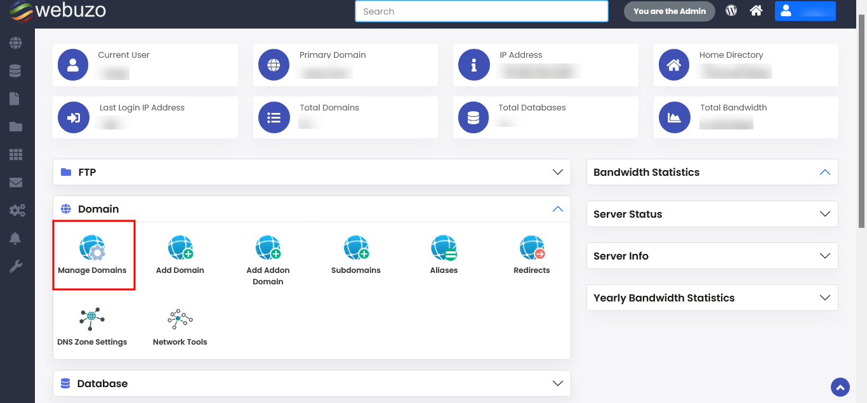Click the WordPress icon in header

pos(731,11)
